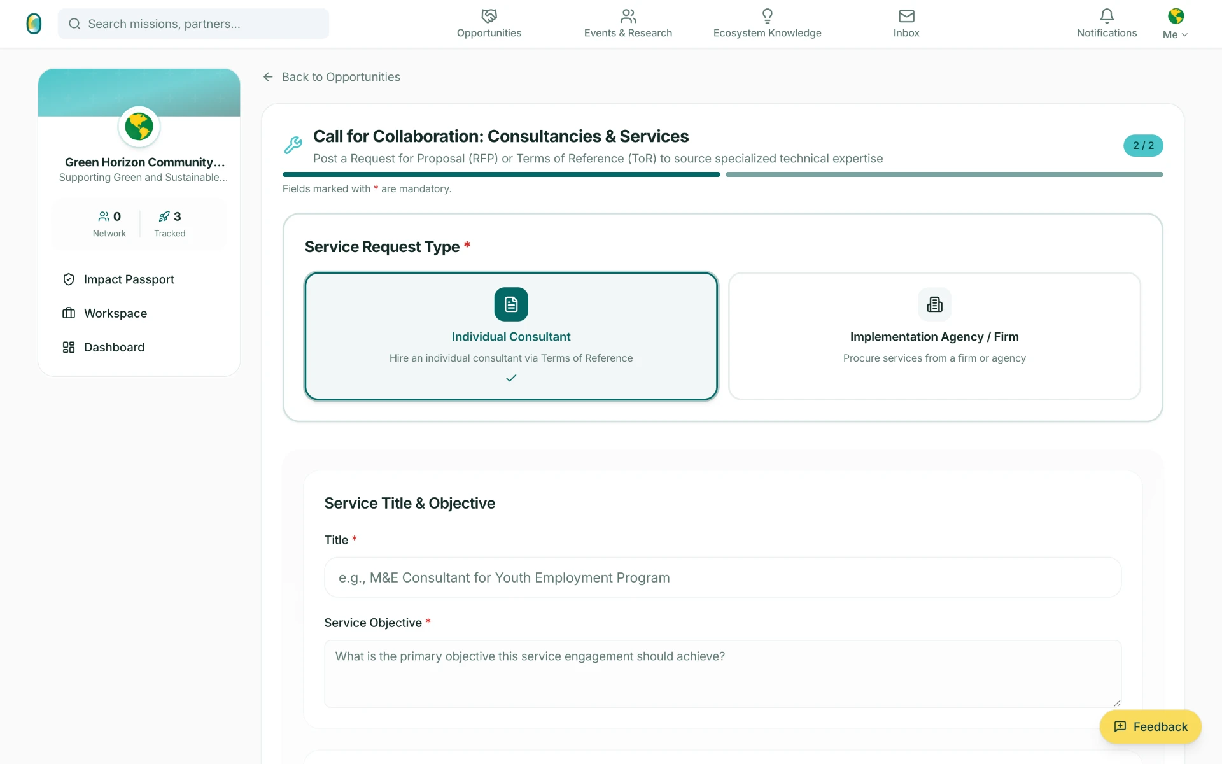1222x764 pixels.
Task: Click the Impact Passport shield icon
Action: pyautogui.click(x=69, y=279)
